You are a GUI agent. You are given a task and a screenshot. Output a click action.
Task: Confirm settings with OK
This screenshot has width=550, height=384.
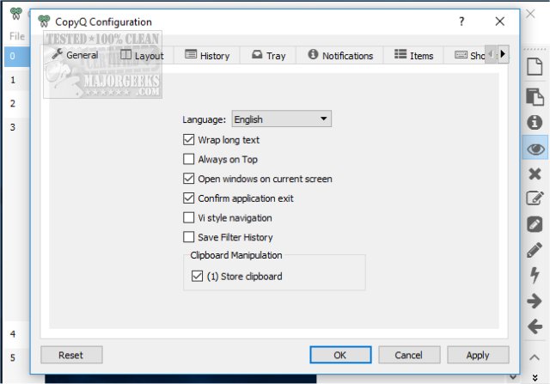[x=340, y=355]
